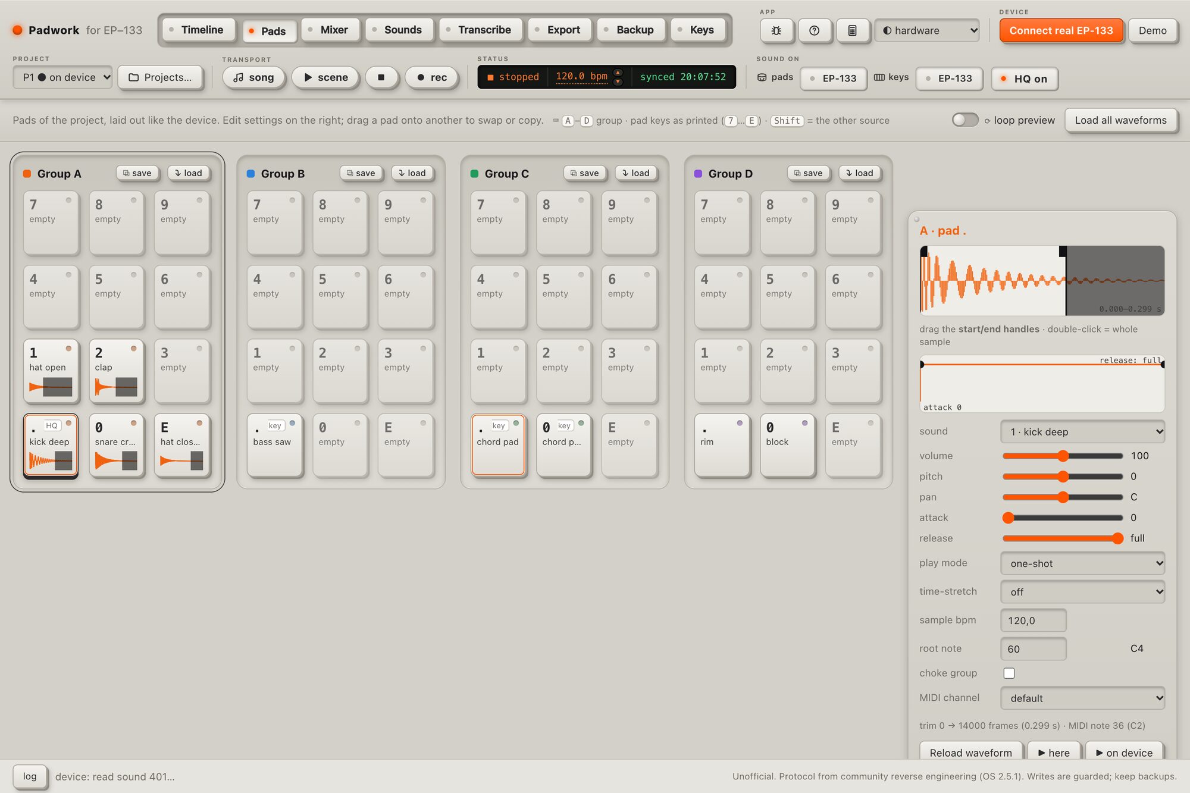The width and height of the screenshot is (1190, 793).
Task: Click the Group D load icon button
Action: click(860, 173)
